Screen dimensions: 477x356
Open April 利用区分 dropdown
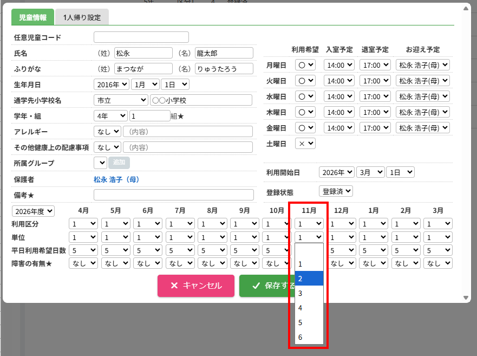[x=83, y=224]
